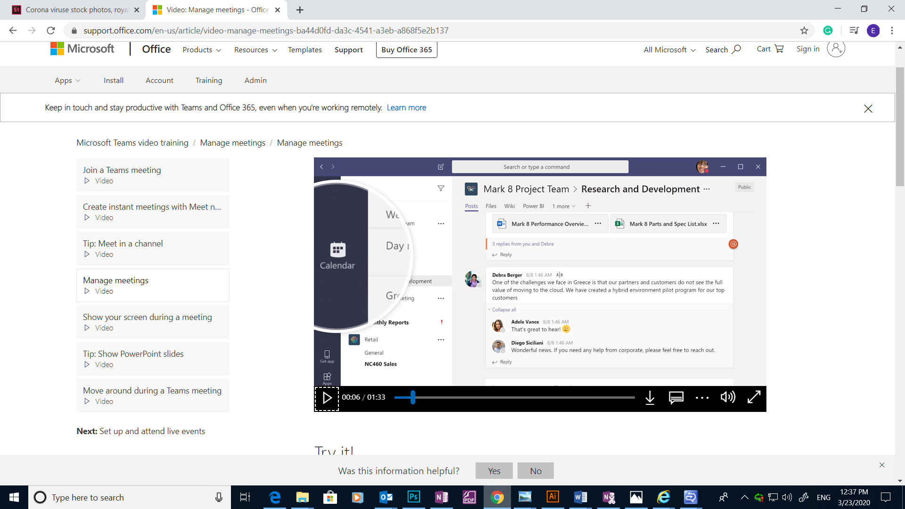Open the Training menu item

coord(209,81)
